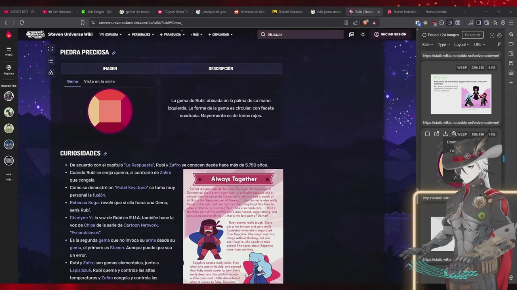Open the browser main hamburger menu
The height and width of the screenshot is (290, 517).
point(511,23)
